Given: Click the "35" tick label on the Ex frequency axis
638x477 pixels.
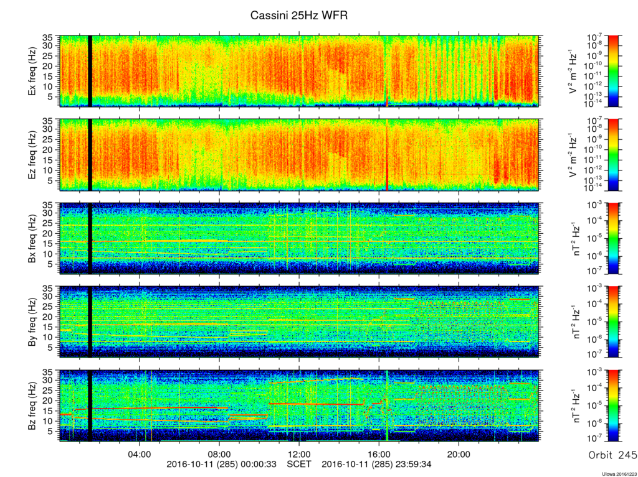Looking at the screenshot, I should pyautogui.click(x=47, y=38).
